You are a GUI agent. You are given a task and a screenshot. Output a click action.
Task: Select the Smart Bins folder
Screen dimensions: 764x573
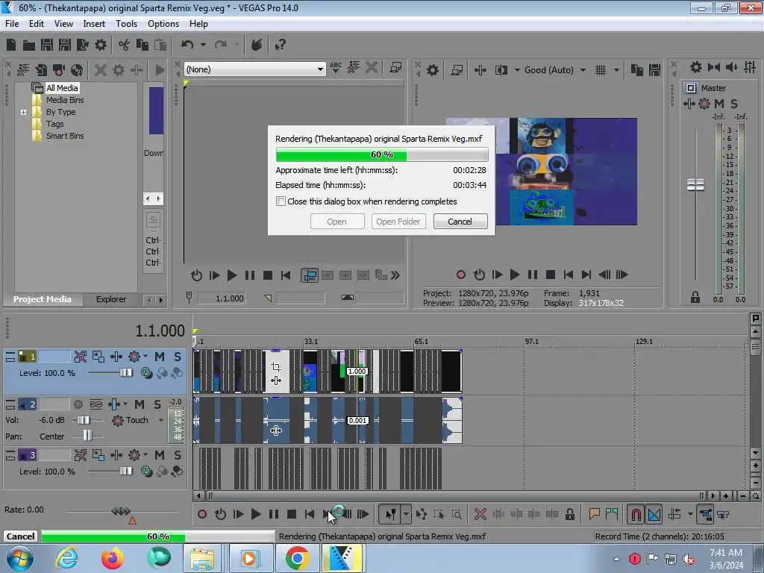point(65,136)
